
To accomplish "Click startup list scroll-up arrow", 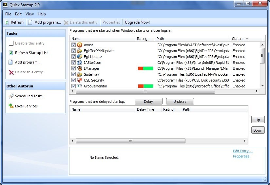I will pyautogui.click(x=262, y=45).
